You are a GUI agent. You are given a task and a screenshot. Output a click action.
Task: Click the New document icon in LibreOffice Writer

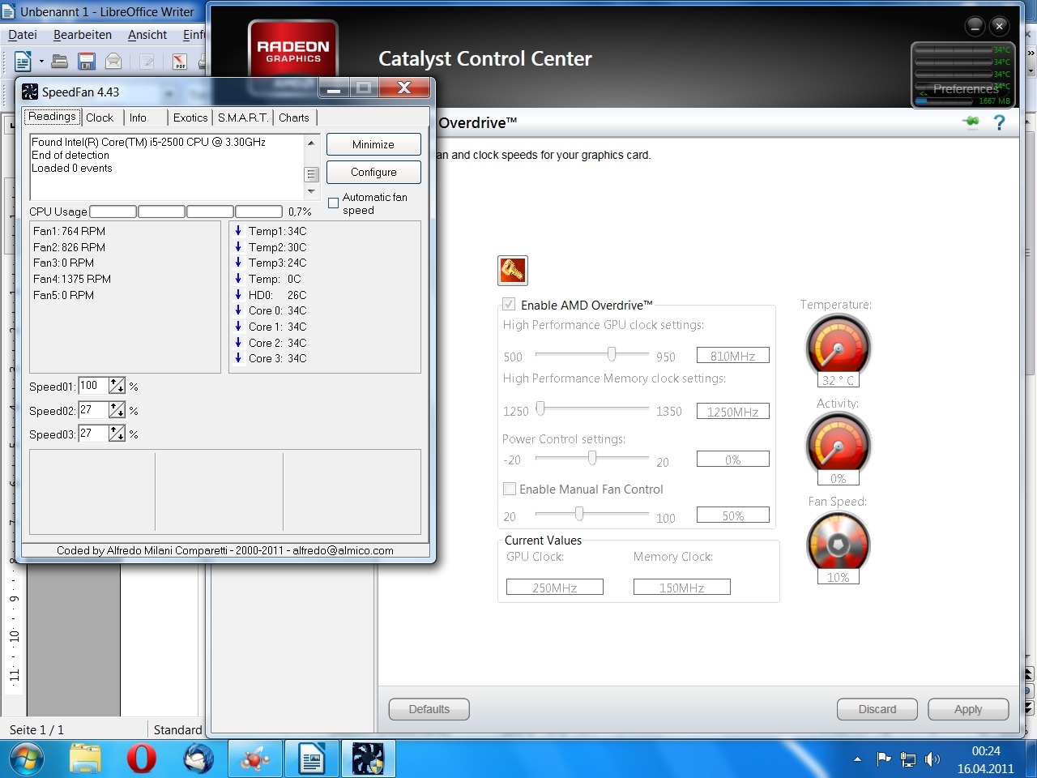[x=23, y=61]
